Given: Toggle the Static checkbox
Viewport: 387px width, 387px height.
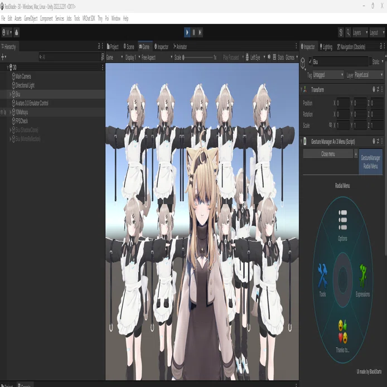Looking at the screenshot, I should click(370, 62).
